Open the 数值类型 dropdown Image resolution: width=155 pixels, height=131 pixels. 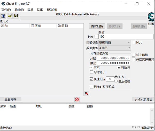click(115, 48)
